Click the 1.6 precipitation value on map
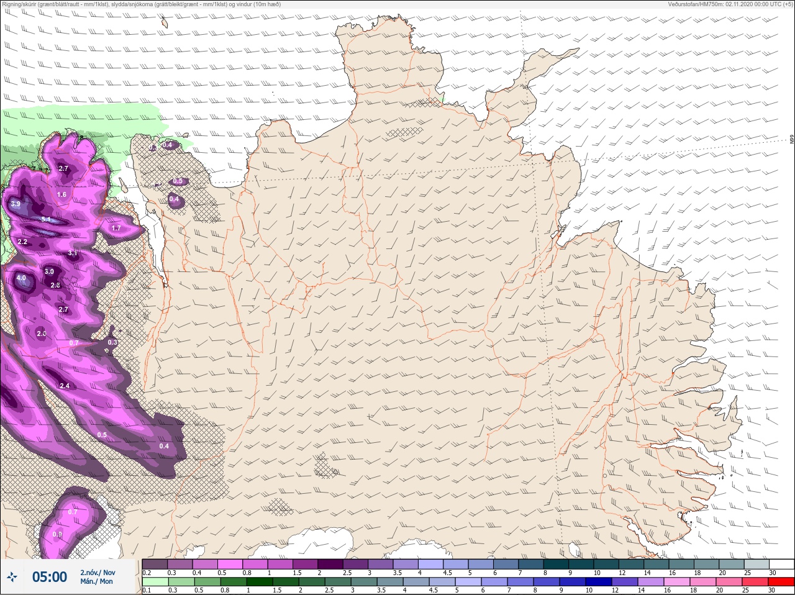 point(61,194)
